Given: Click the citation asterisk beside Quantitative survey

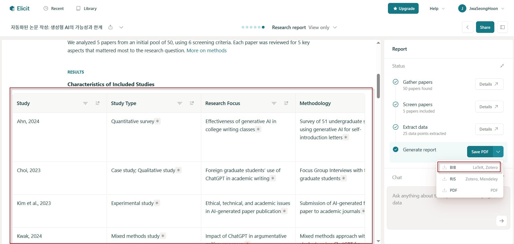Looking at the screenshot, I should point(158,121).
